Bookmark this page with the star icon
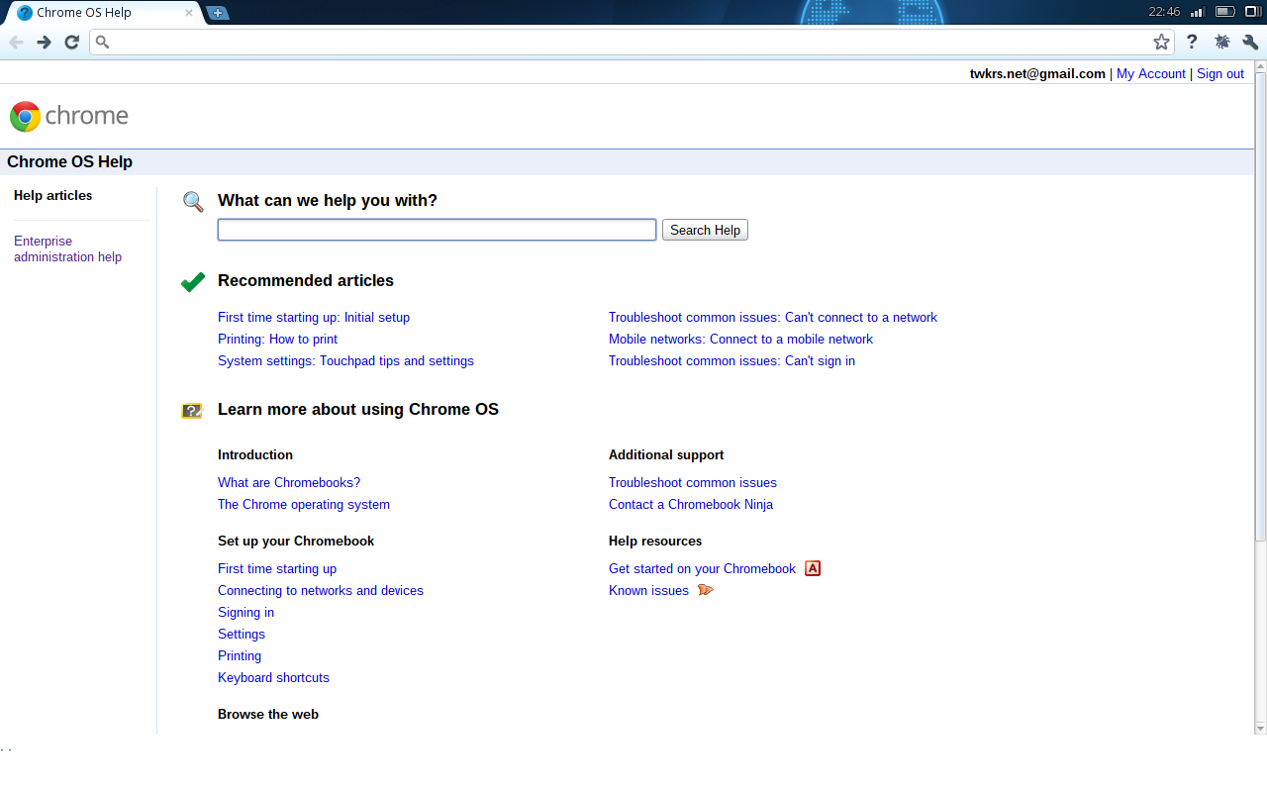This screenshot has width=1267, height=792. click(1161, 42)
